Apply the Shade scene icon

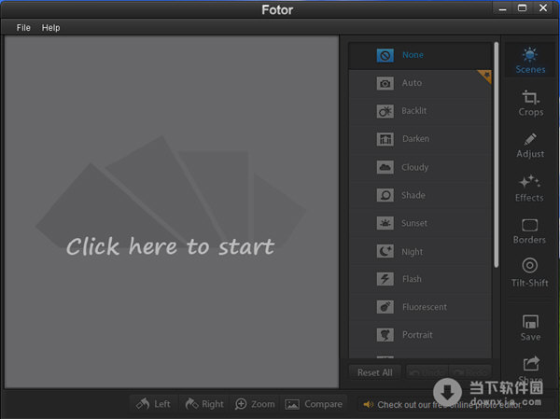pyautogui.click(x=385, y=195)
